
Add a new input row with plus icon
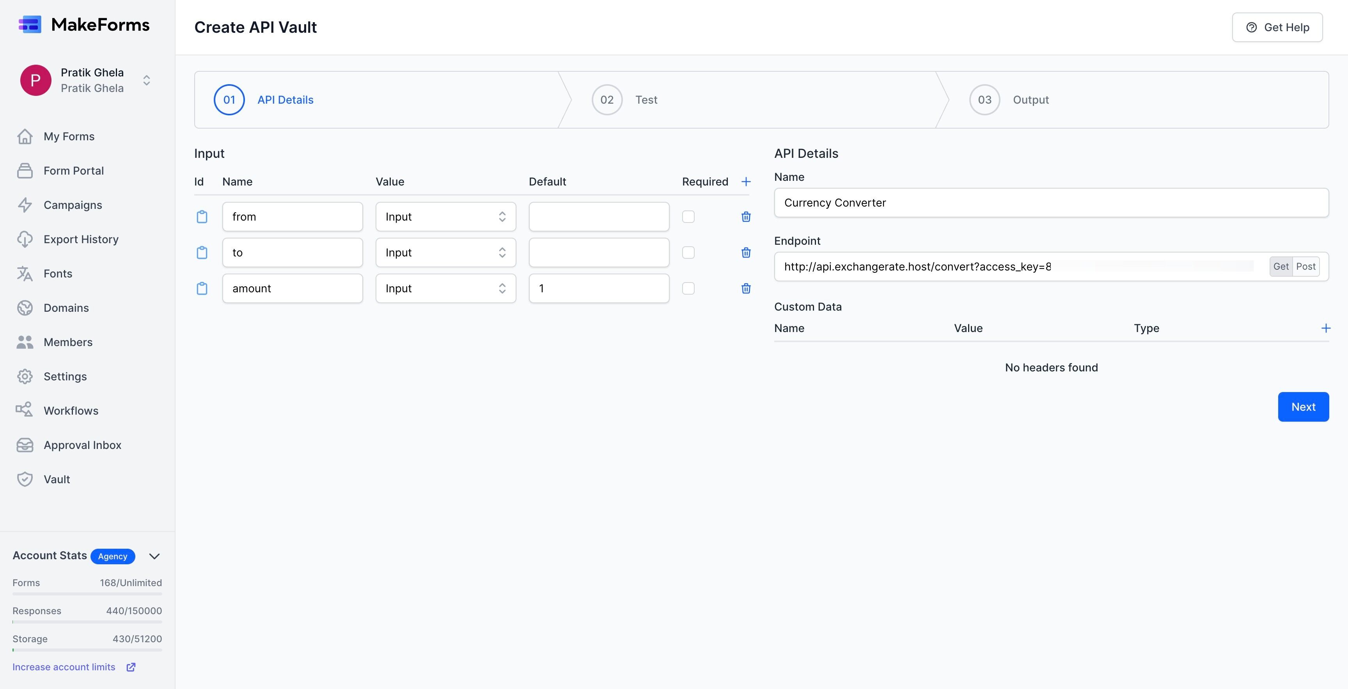coord(746,181)
